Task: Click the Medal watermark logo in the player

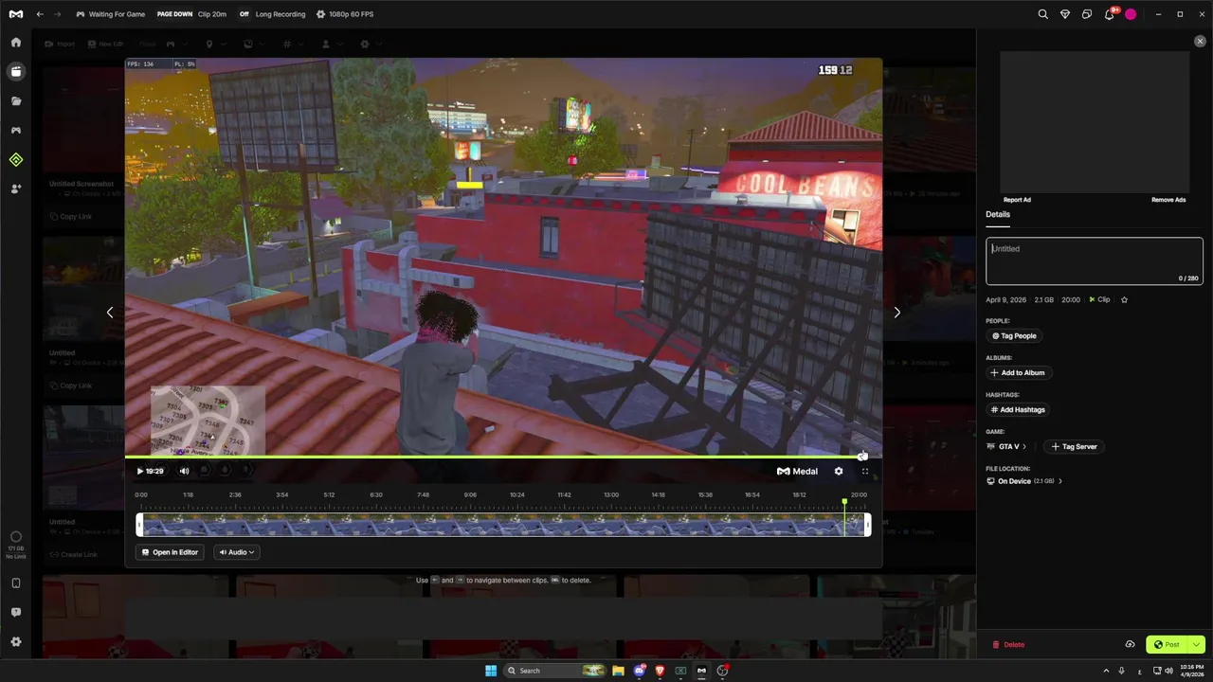Action: [797, 471]
